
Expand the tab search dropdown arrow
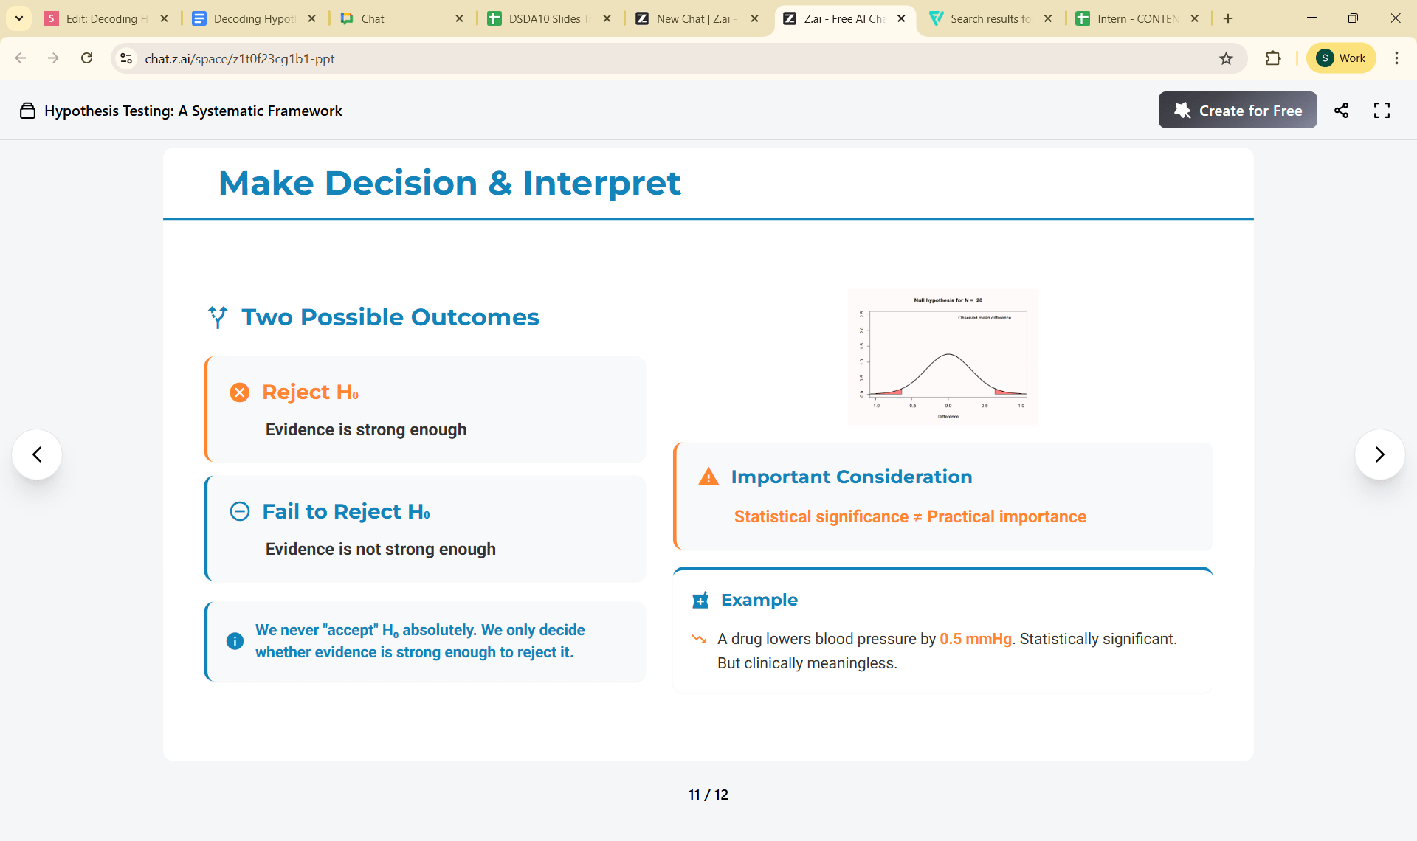pos(19,18)
